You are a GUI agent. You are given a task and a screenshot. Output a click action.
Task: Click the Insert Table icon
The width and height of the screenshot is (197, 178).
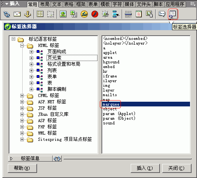(40, 14)
